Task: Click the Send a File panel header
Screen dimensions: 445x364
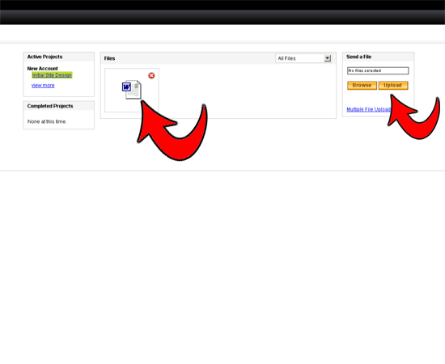Action: tap(378, 57)
